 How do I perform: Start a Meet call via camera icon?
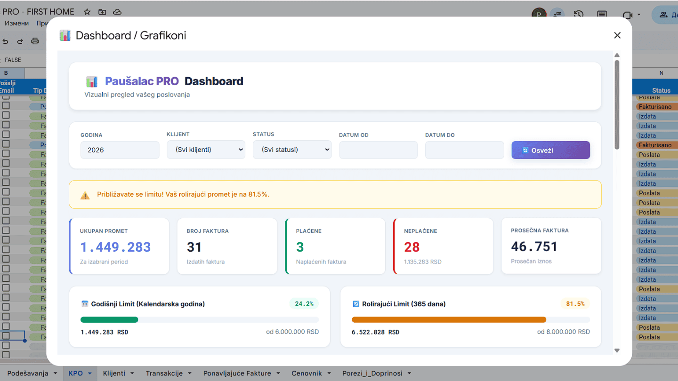(x=627, y=15)
